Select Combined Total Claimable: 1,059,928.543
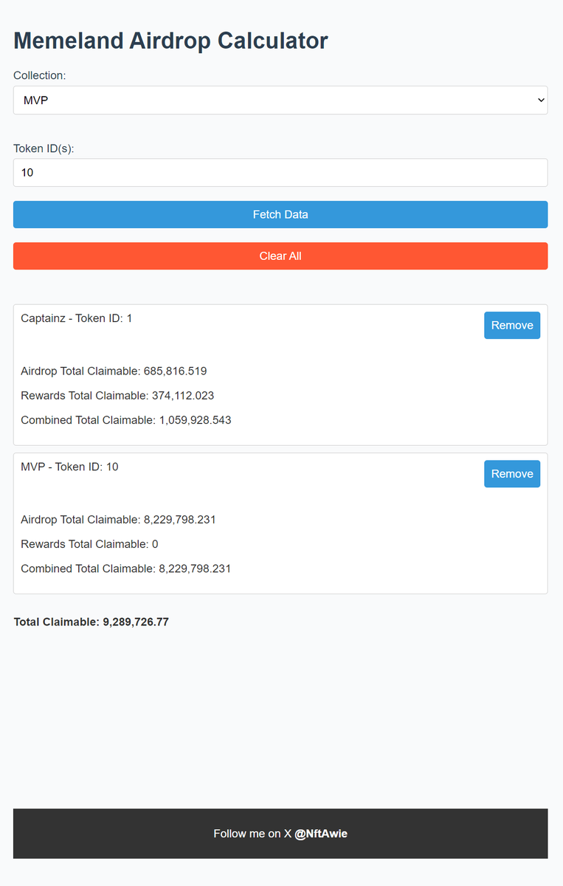This screenshot has height=886, width=563. [126, 420]
